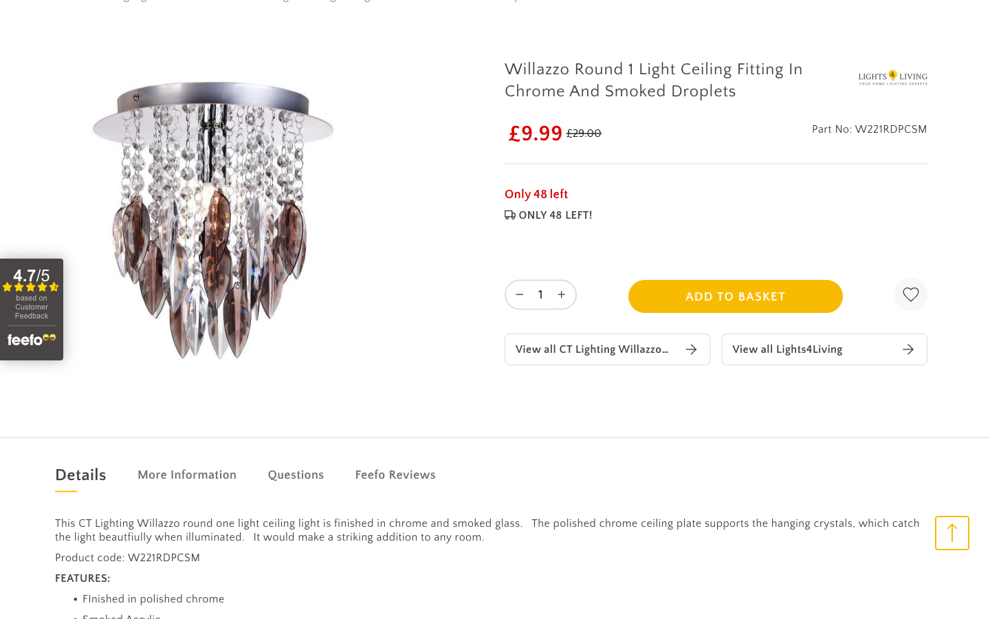Click the Feefo rating badge
Image resolution: width=990 pixels, height=619 pixels.
tap(32, 309)
